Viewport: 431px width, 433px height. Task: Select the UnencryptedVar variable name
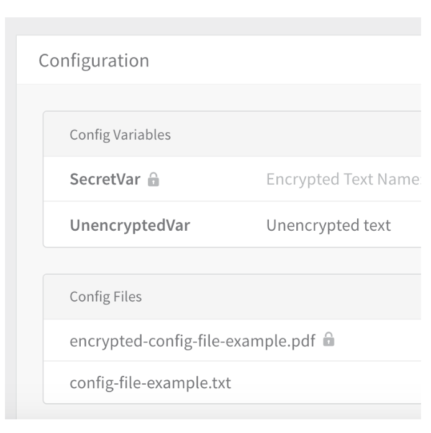coord(130,225)
